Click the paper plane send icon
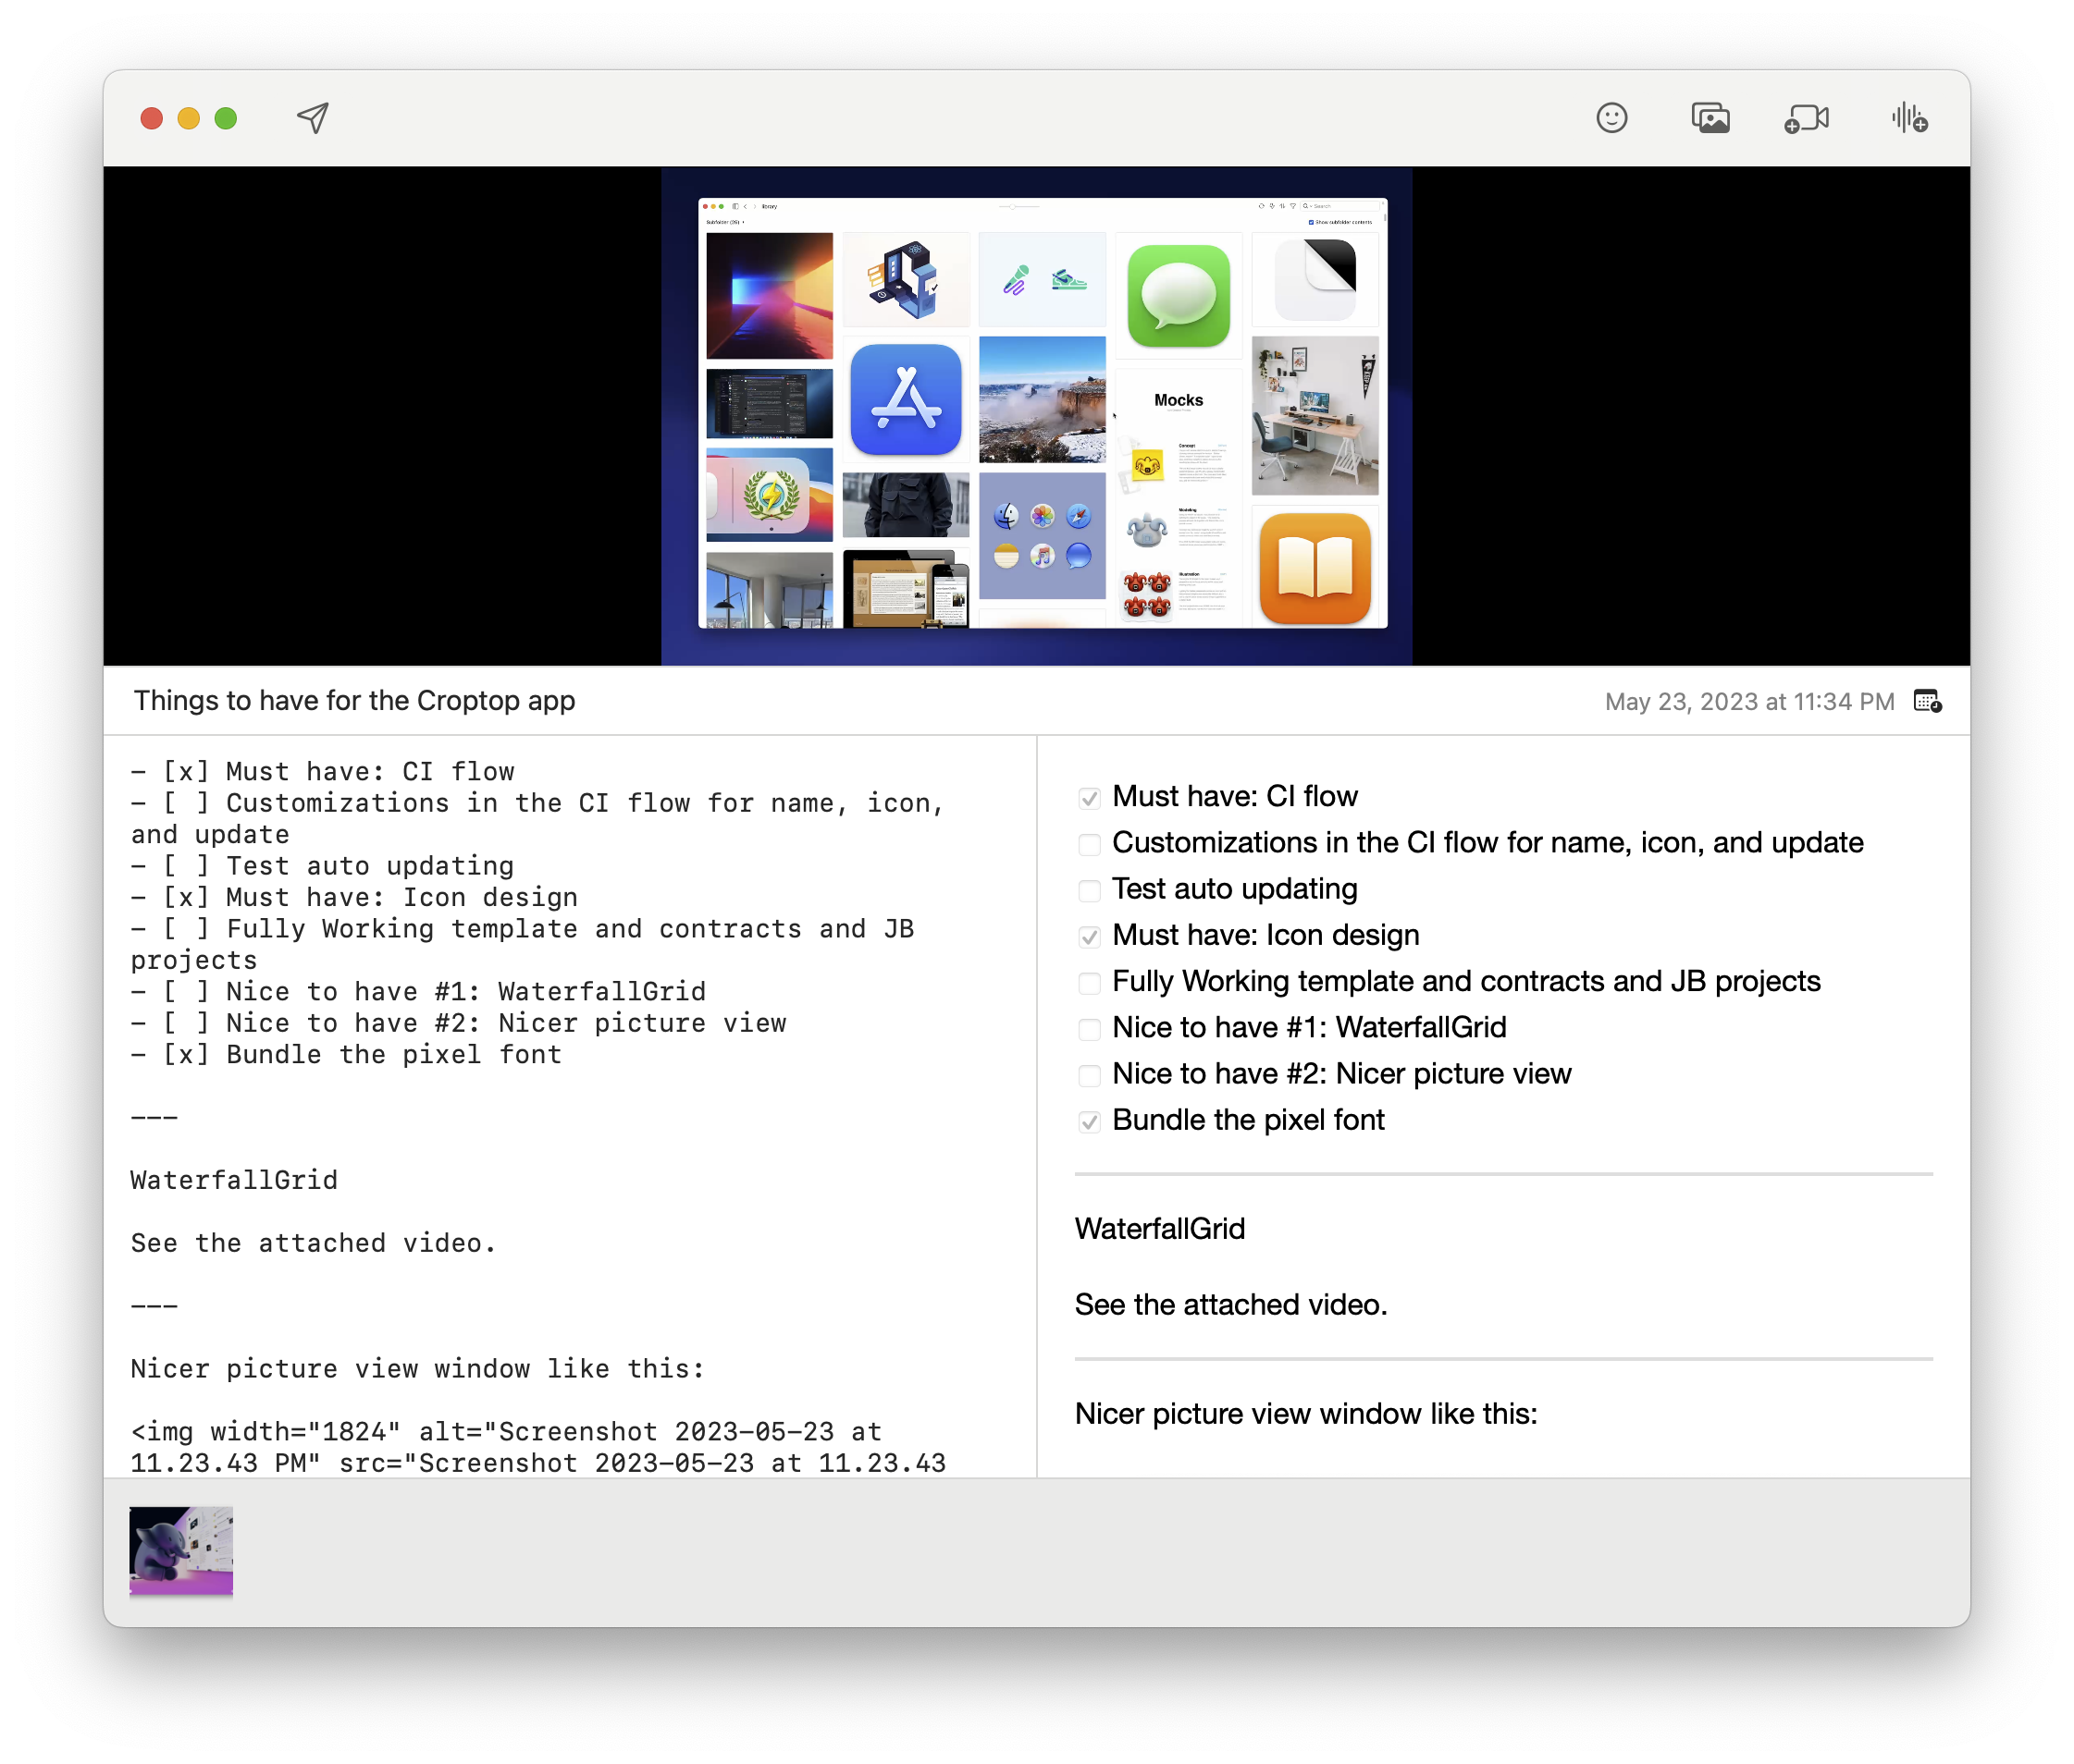This screenshot has width=2074, height=1764. coord(314,118)
